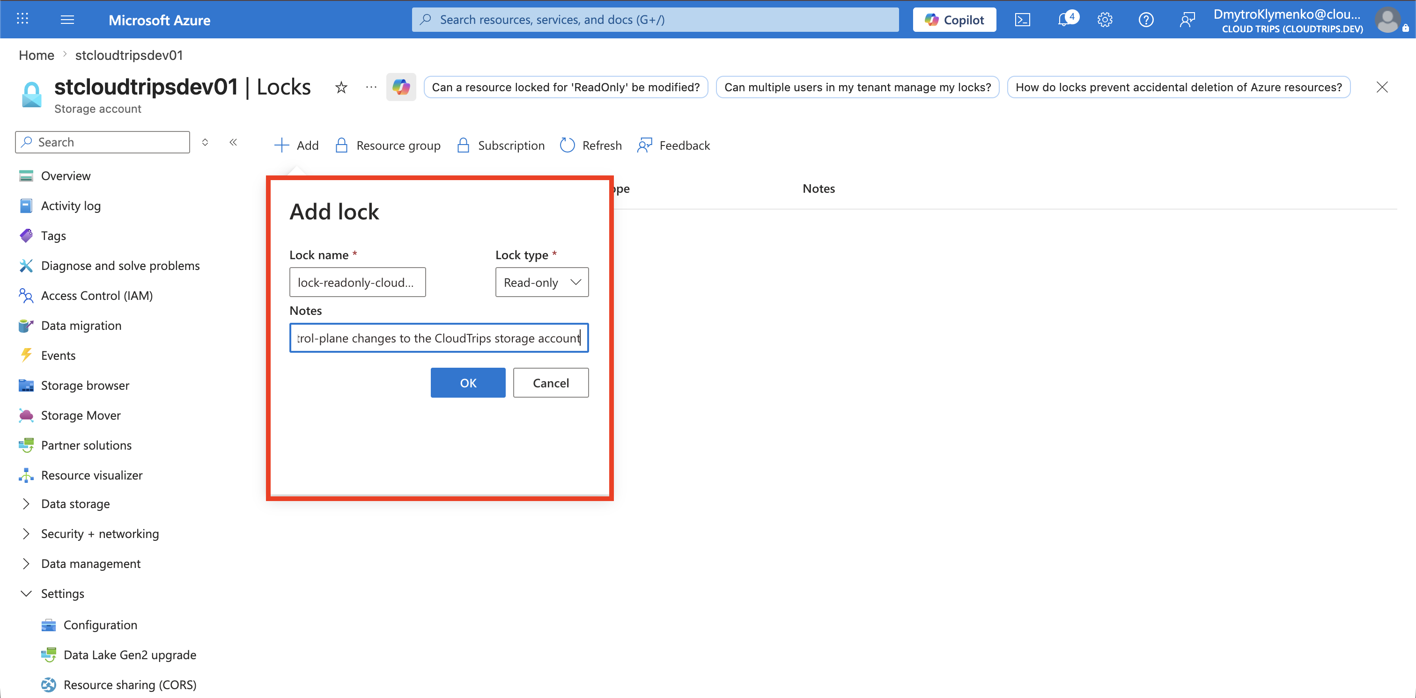Click the Notes text field
The image size is (1416, 698).
tap(439, 338)
